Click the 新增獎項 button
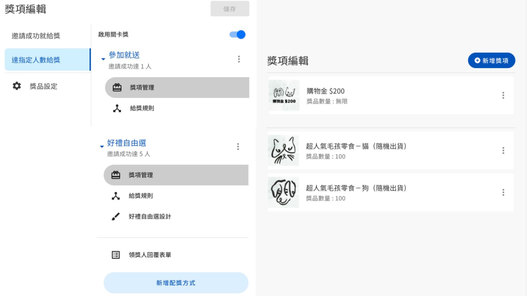The height and width of the screenshot is (296, 527). [491, 61]
